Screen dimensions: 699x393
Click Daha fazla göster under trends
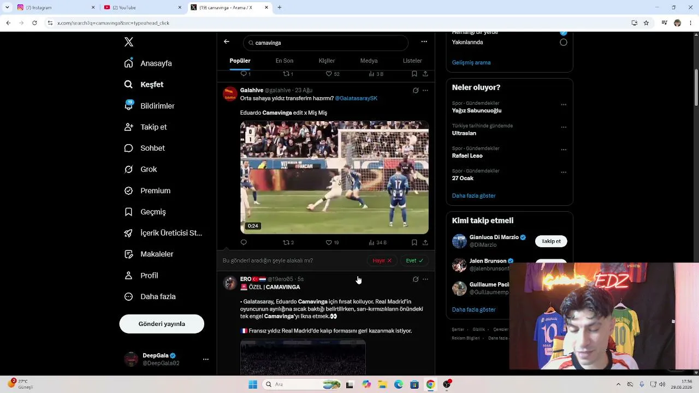click(474, 195)
